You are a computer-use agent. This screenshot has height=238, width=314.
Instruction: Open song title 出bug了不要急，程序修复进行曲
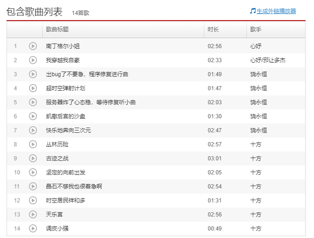[87, 74]
